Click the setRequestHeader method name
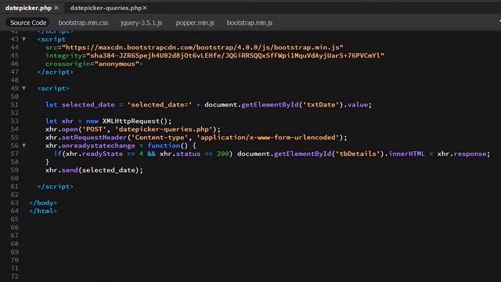Viewport: 501px width, 282px height. (x=94, y=137)
